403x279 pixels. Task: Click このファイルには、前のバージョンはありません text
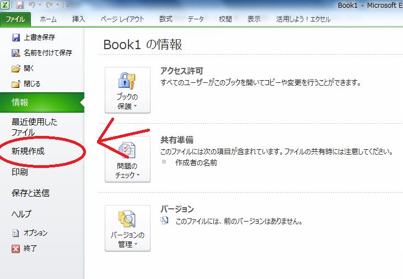coord(239,222)
